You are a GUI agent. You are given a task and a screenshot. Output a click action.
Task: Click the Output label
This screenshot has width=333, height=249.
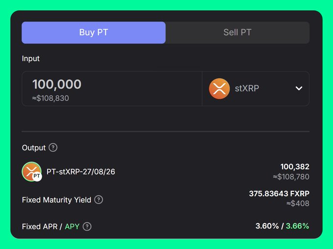pos(34,148)
